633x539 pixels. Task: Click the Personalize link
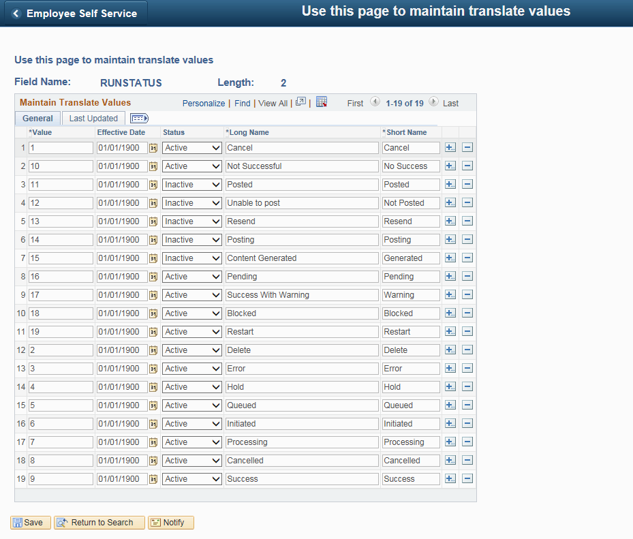204,104
